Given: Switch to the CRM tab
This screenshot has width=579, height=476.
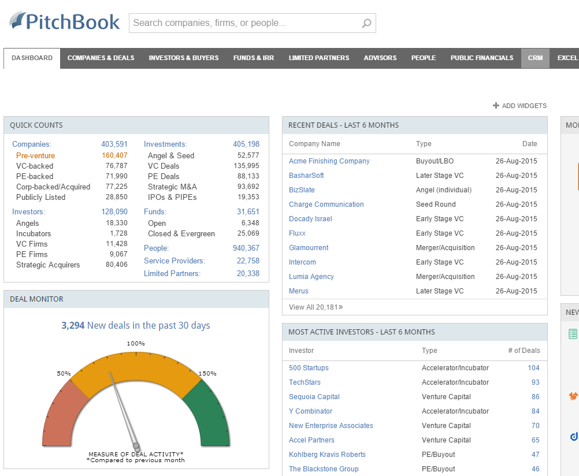Looking at the screenshot, I should coord(535,58).
